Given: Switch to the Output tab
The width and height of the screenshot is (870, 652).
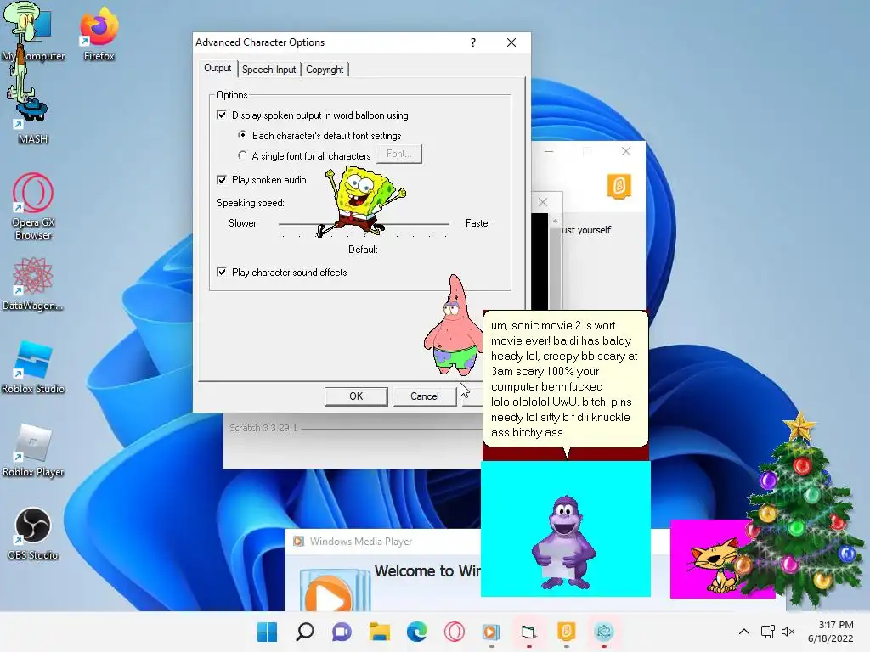Looking at the screenshot, I should (217, 68).
